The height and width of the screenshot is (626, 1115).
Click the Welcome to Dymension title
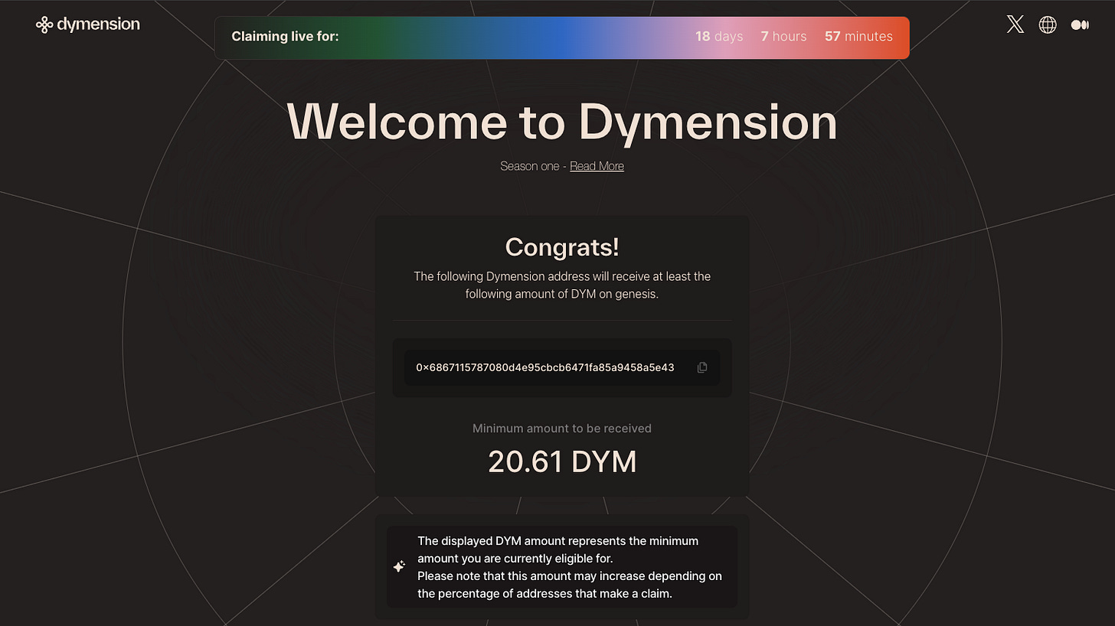(x=562, y=122)
